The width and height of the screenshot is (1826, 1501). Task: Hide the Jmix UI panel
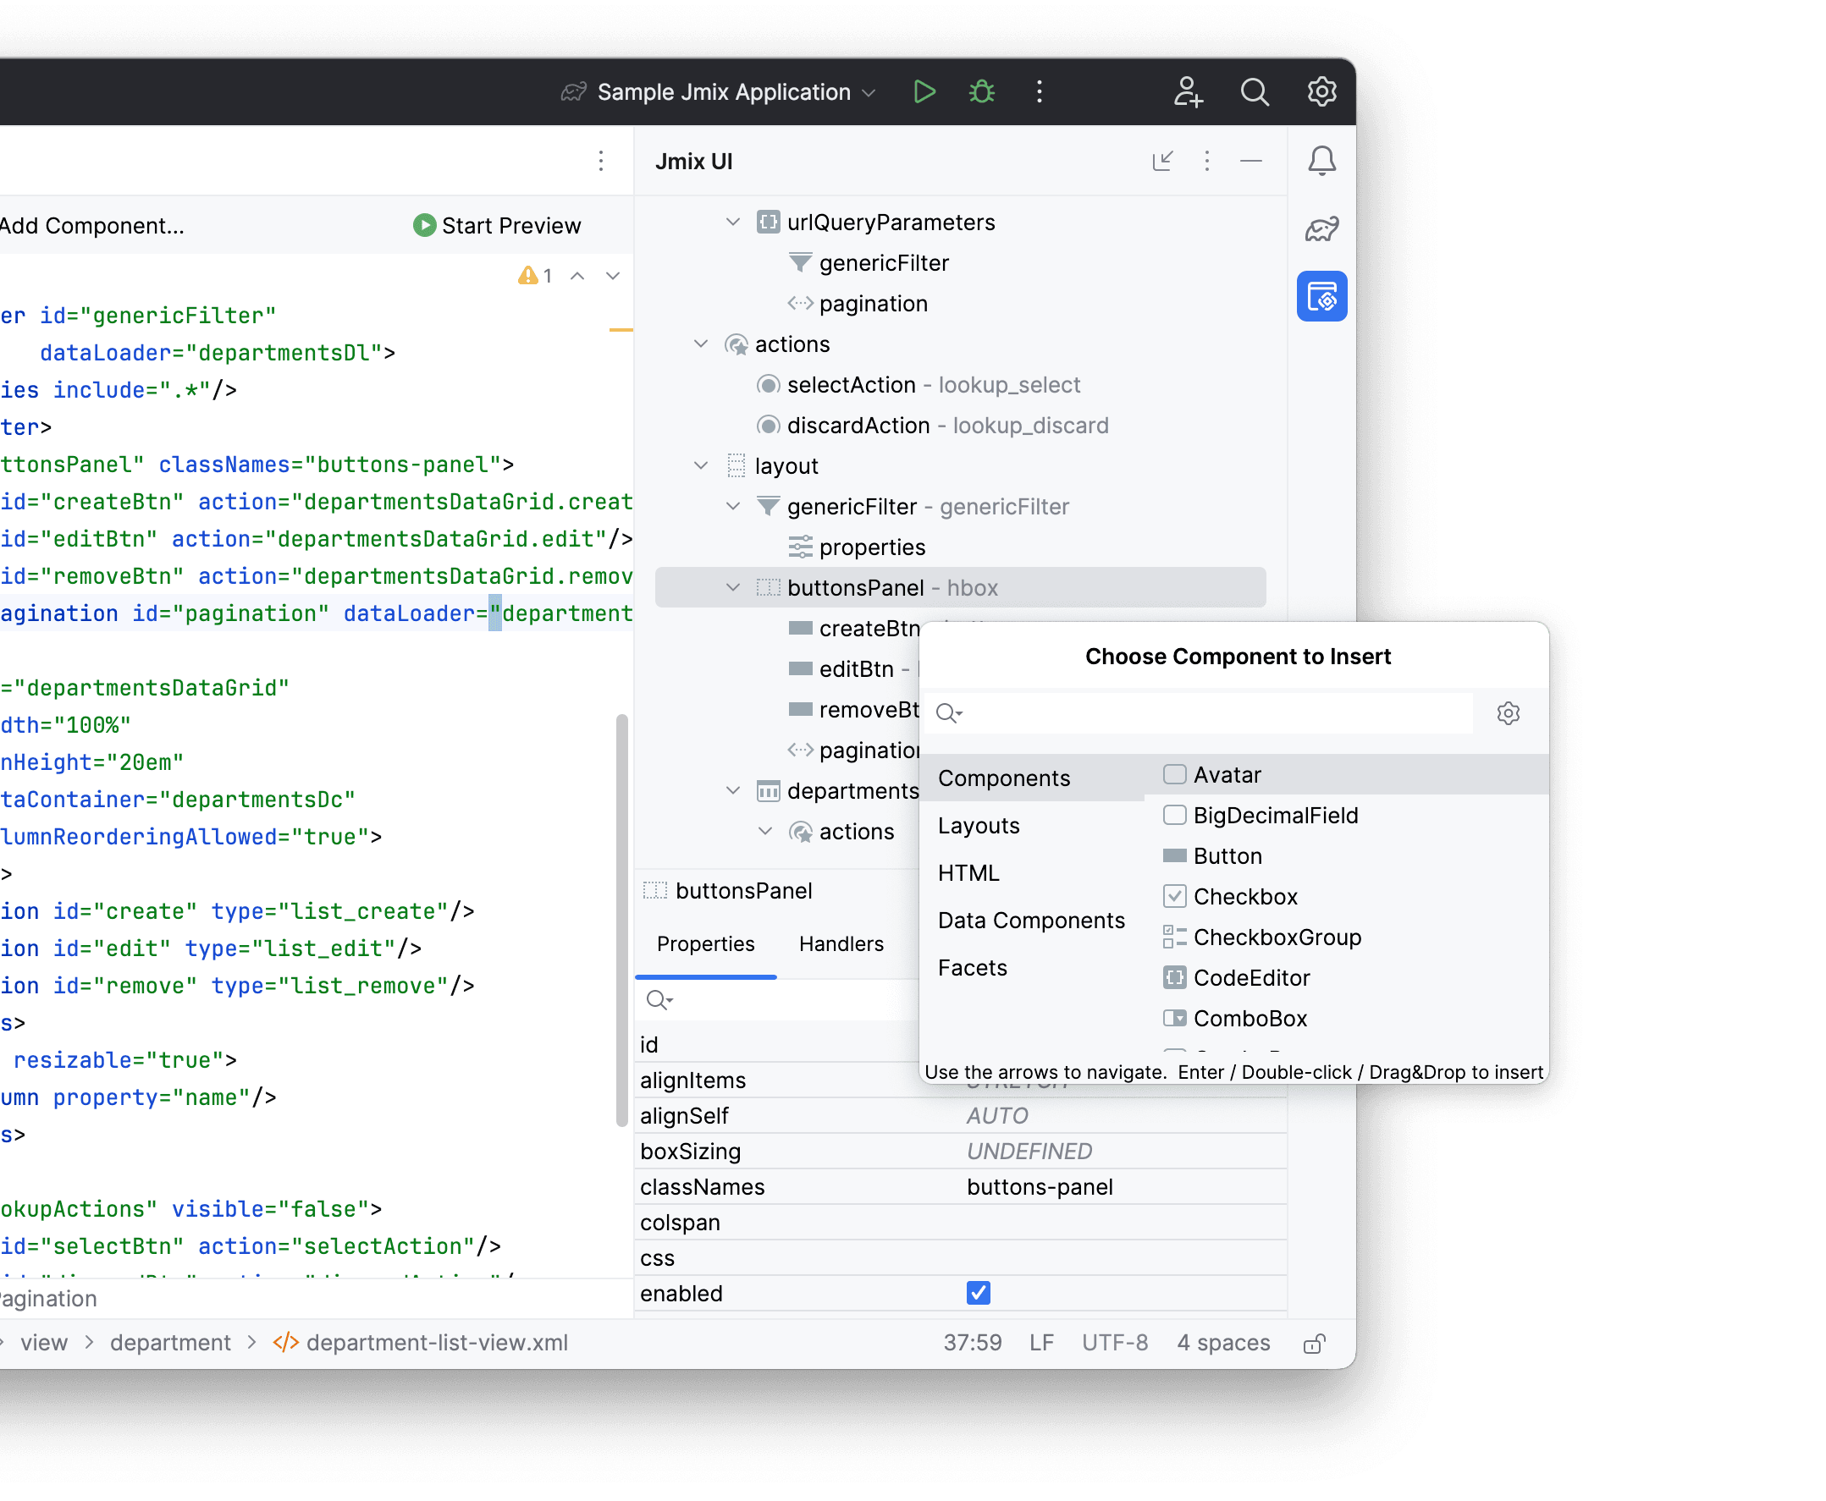1251,161
